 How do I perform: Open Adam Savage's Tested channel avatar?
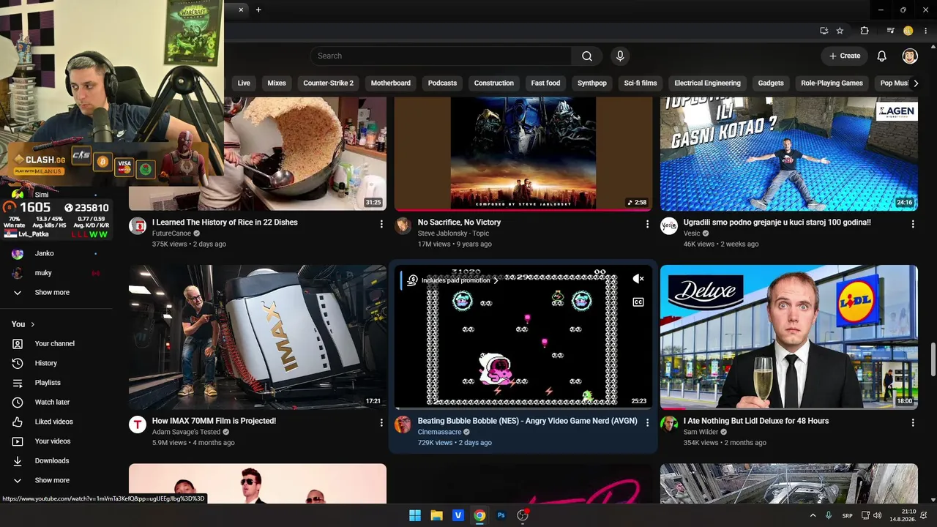click(138, 425)
